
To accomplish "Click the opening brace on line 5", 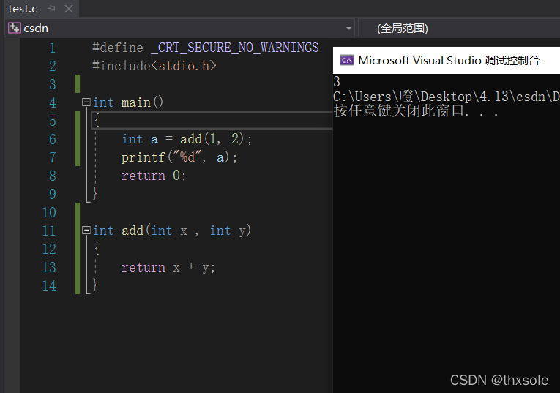I will click(x=97, y=120).
